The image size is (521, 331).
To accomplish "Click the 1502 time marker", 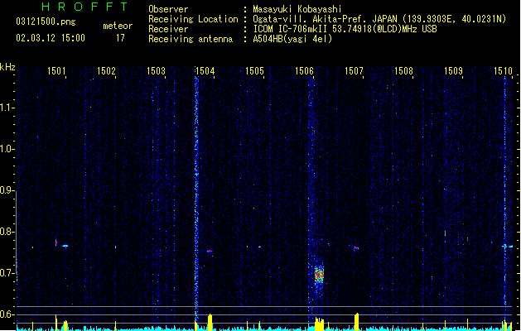I will coord(106,70).
